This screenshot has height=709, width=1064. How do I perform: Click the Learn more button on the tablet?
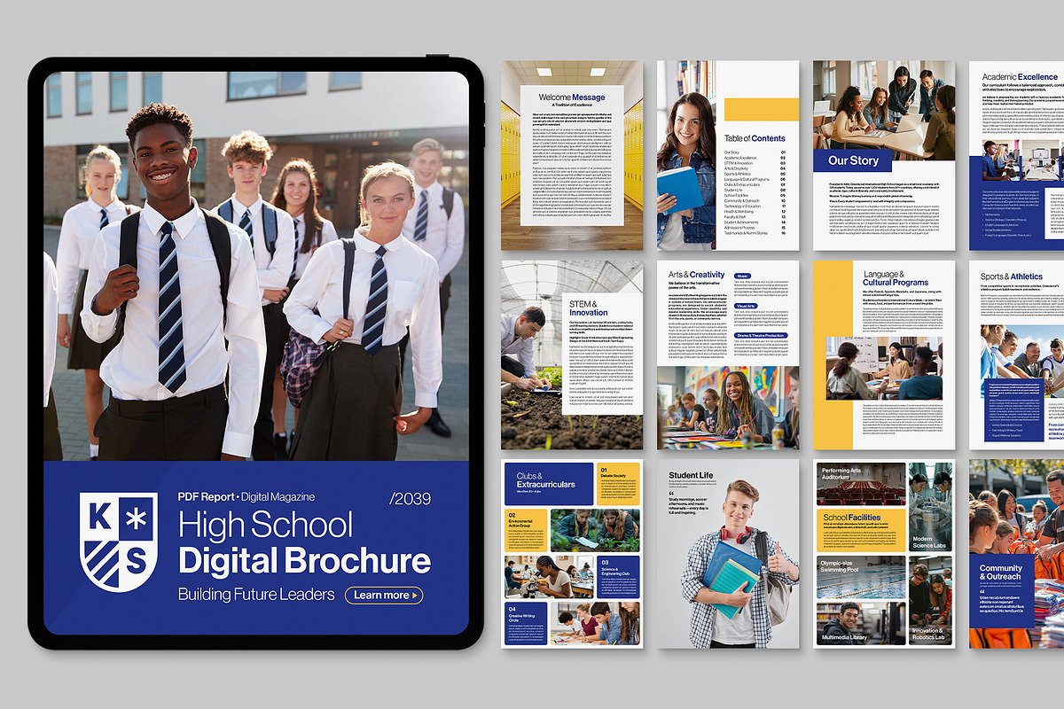coord(384,596)
